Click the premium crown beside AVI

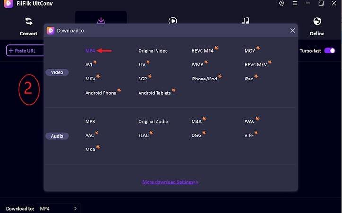[95, 62]
